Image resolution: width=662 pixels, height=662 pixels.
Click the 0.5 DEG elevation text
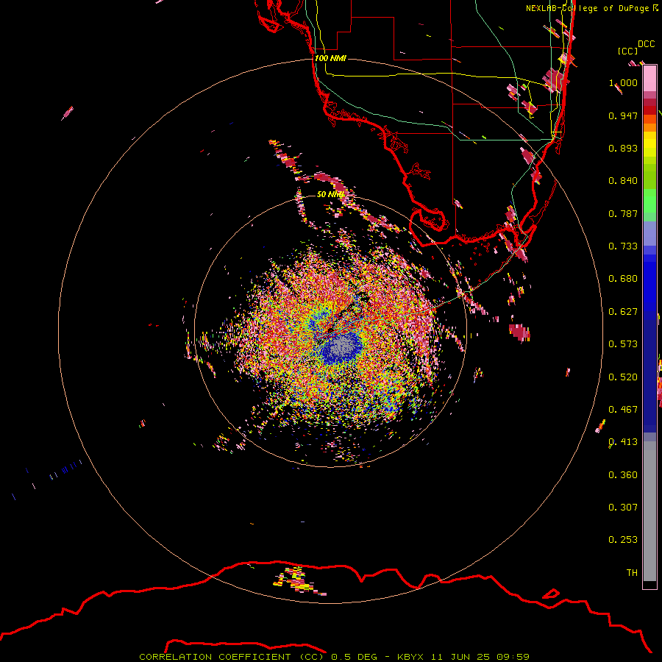point(354,657)
